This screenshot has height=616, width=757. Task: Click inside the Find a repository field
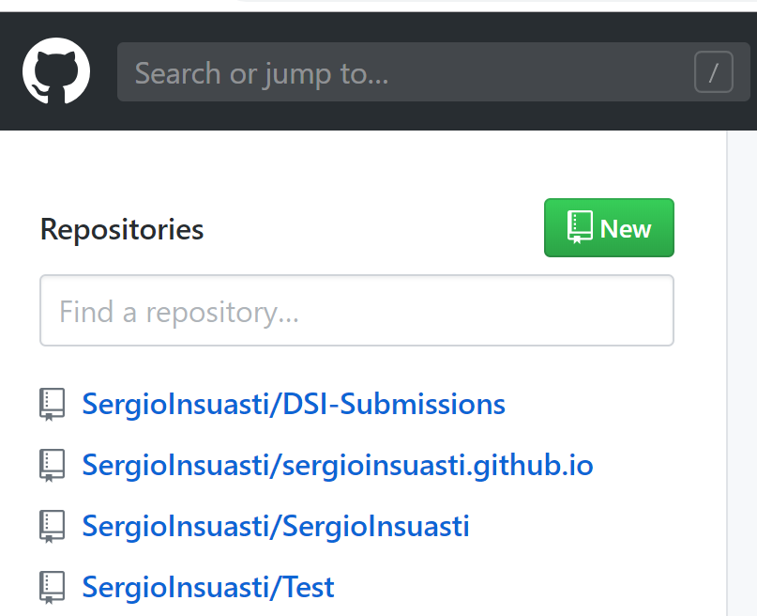pos(356,310)
